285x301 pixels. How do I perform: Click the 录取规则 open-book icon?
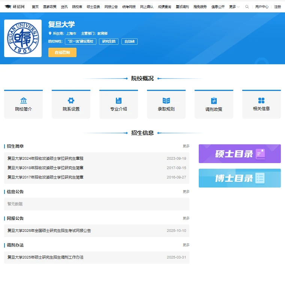click(x=166, y=100)
